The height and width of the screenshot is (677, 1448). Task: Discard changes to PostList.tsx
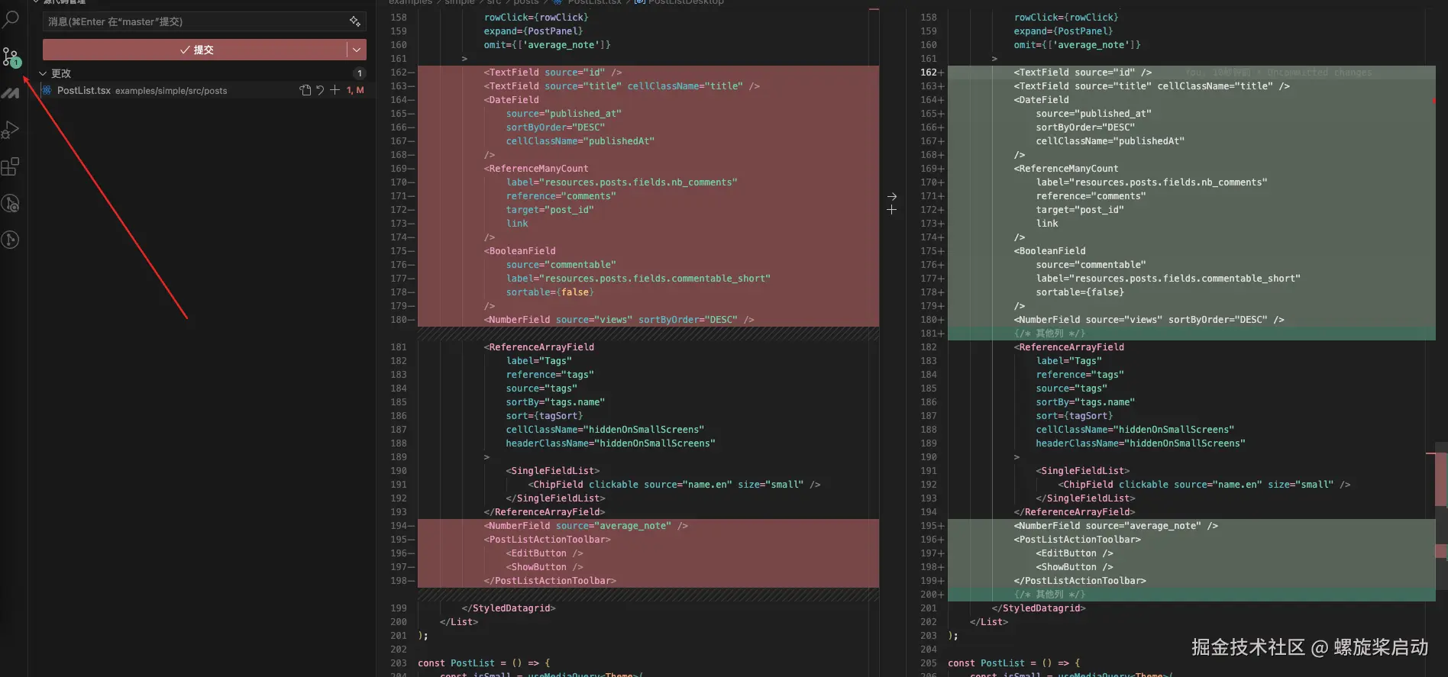coord(320,90)
